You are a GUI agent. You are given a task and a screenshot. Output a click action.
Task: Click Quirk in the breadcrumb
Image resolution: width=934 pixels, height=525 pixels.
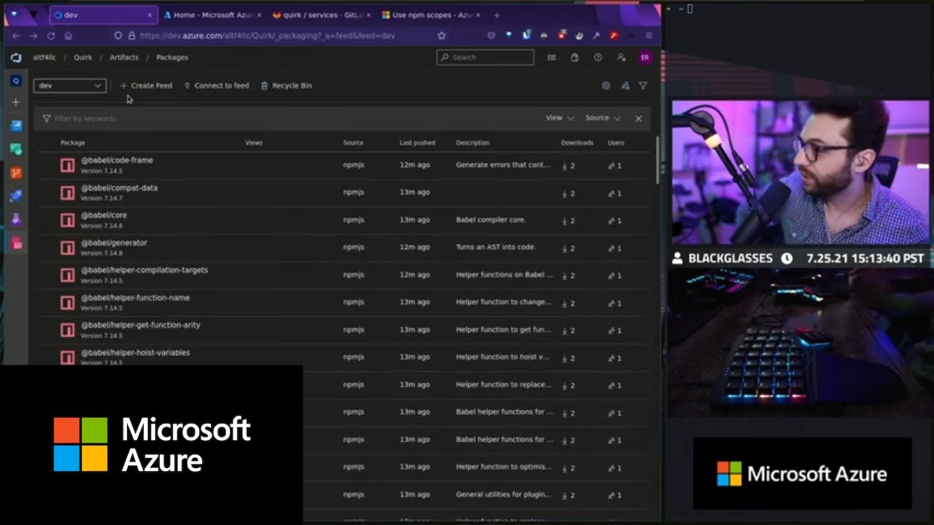click(83, 58)
